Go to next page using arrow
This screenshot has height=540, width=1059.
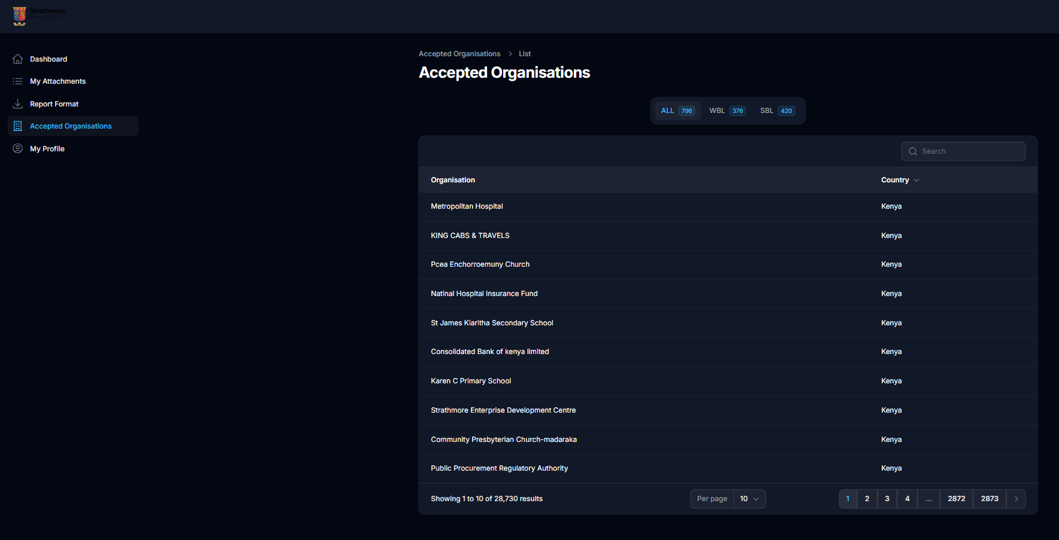click(x=1016, y=499)
